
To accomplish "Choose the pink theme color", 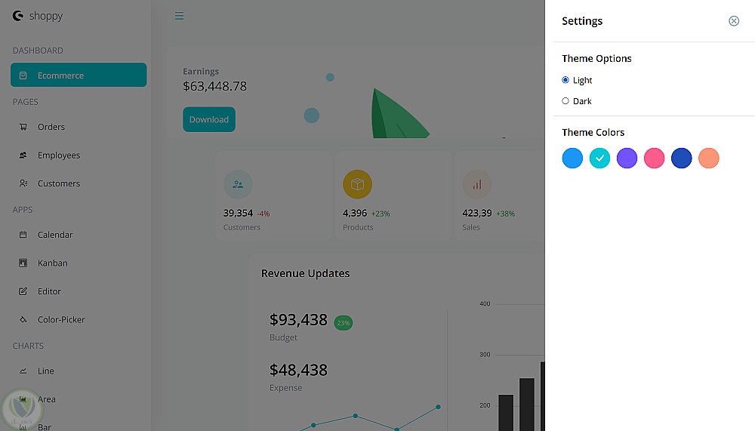I will click(x=654, y=158).
